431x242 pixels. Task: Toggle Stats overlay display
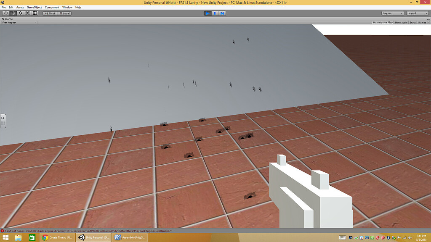click(x=413, y=22)
